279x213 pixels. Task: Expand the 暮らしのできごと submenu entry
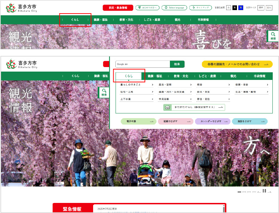(137, 84)
